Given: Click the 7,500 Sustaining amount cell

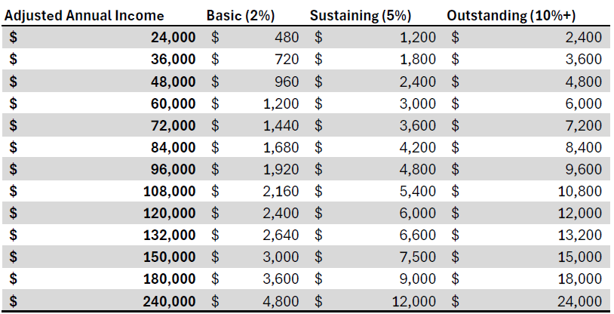Looking at the screenshot, I should pyautogui.click(x=418, y=257).
